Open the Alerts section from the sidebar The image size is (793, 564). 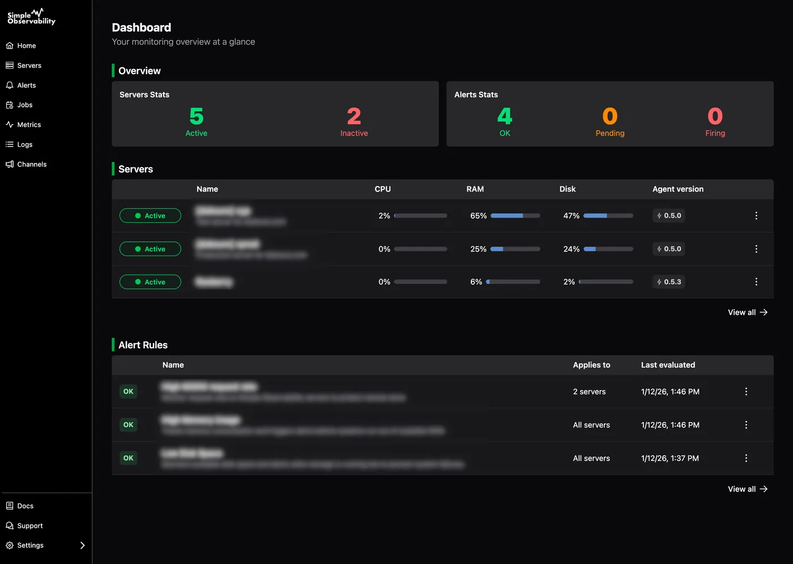coord(27,85)
